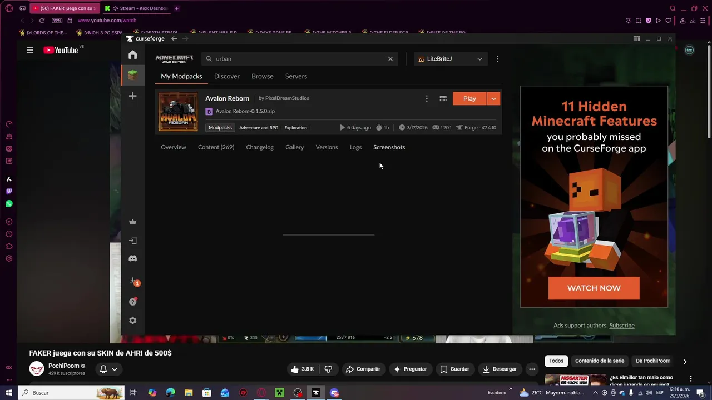The height and width of the screenshot is (400, 712).
Task: Open Opera's heart bookmark icon
Action: click(x=668, y=21)
